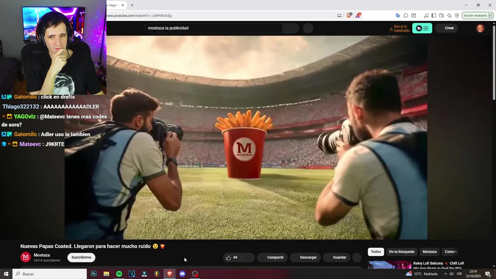The width and height of the screenshot is (496, 279).
Task: Expand hidden system tray icons chevron
Action: pos(445,274)
